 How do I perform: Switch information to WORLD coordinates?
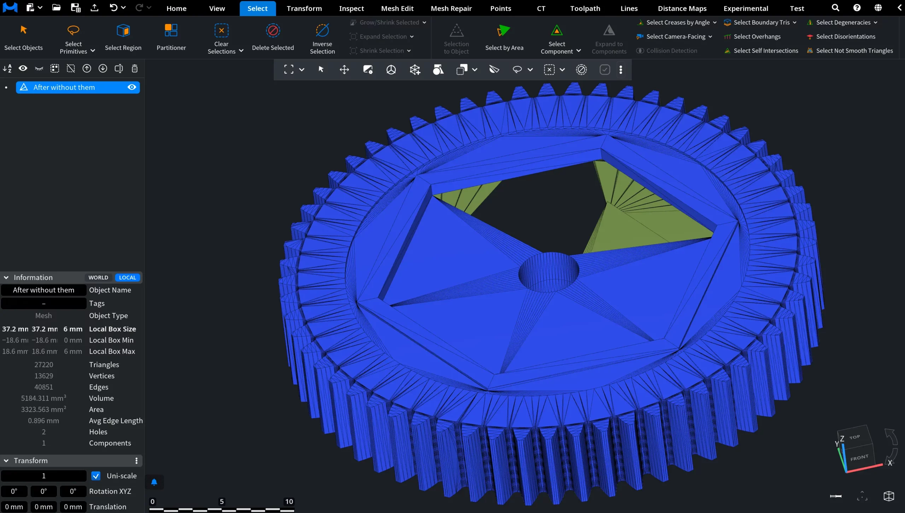click(x=98, y=278)
